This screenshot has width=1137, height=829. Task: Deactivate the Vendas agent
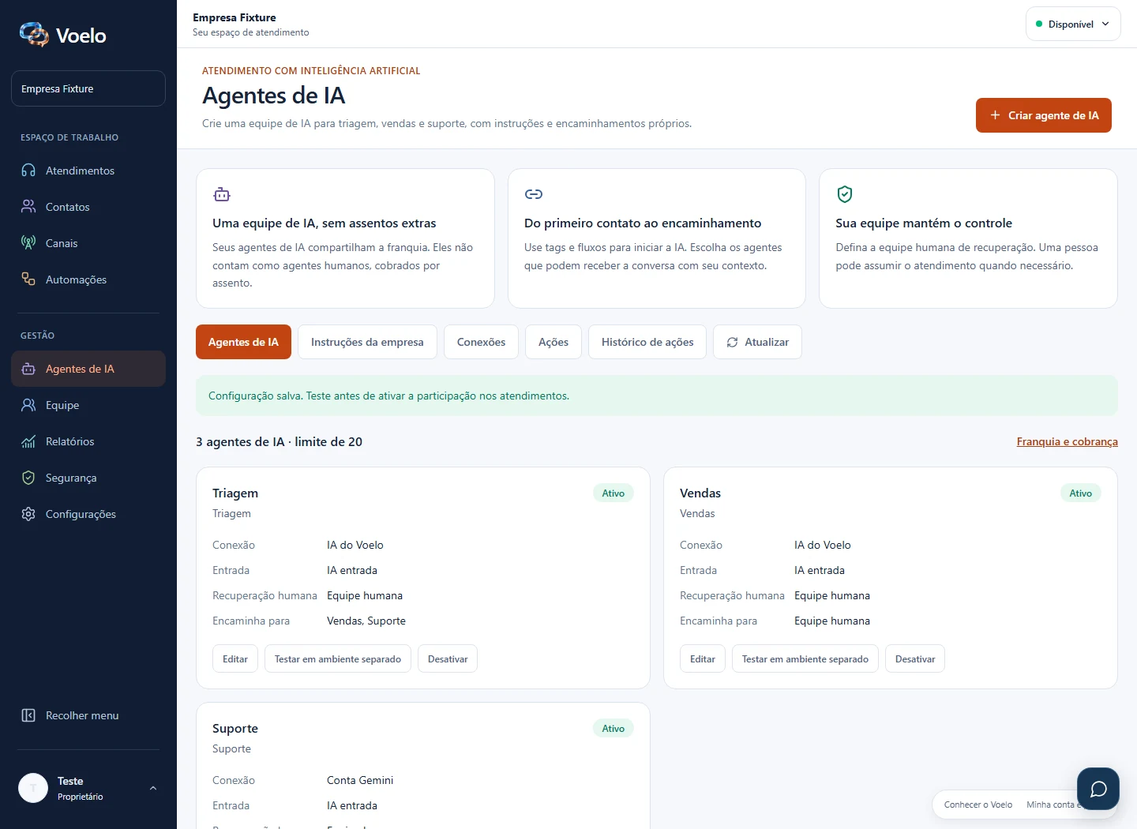tap(915, 659)
